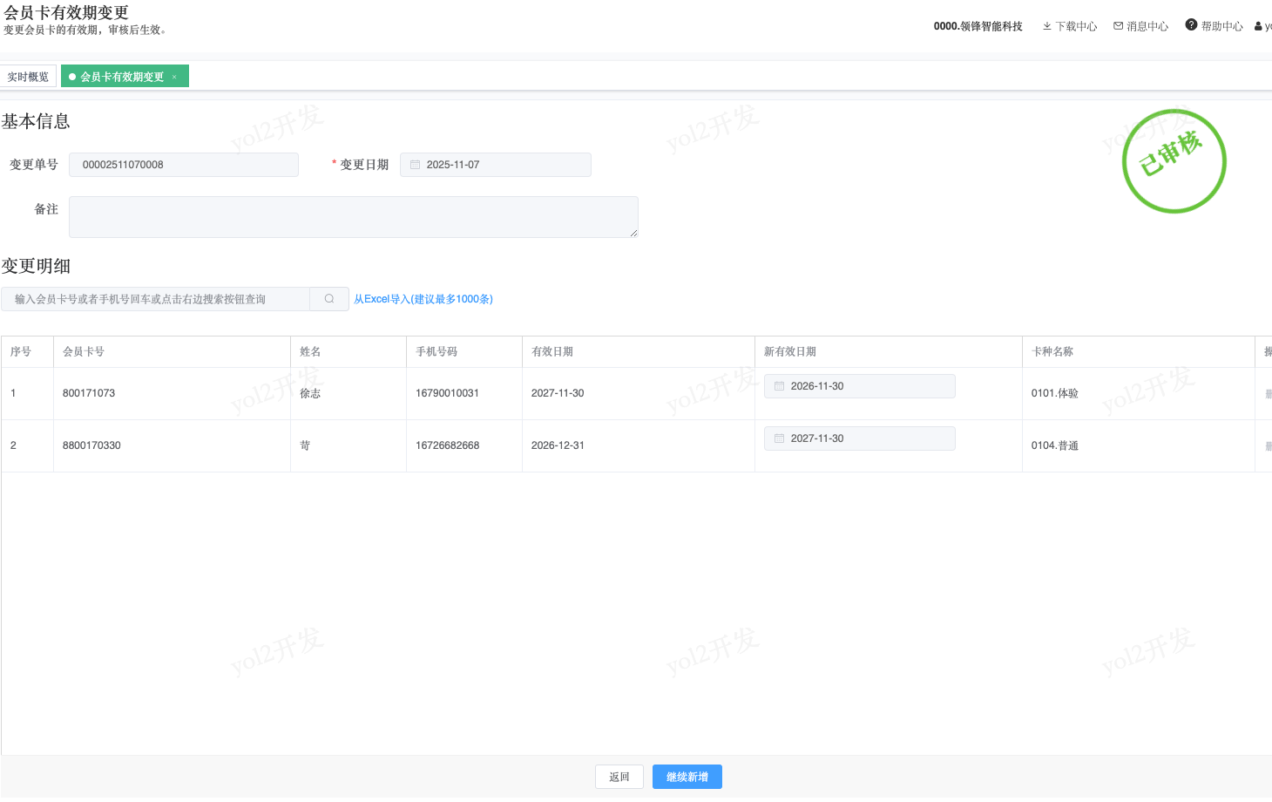
Task: Click the member card search input
Action: click(155, 299)
